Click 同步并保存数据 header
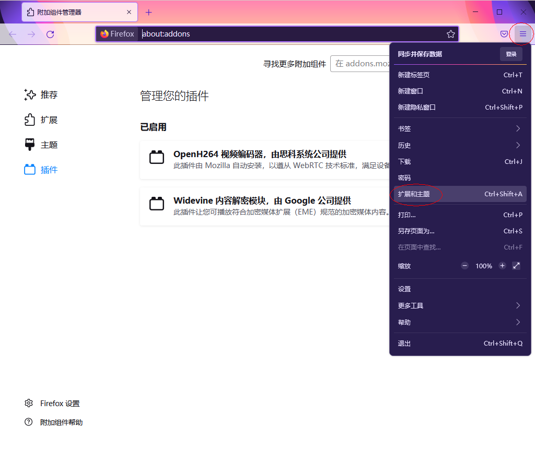 click(420, 54)
